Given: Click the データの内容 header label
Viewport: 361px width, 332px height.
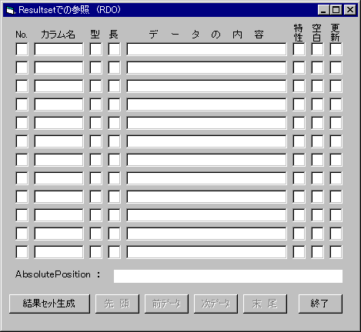Looking at the screenshot, I should point(206,35).
